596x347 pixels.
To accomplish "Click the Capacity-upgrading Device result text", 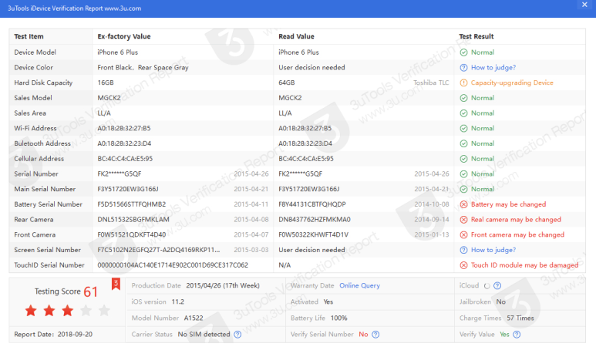I will 512,83.
